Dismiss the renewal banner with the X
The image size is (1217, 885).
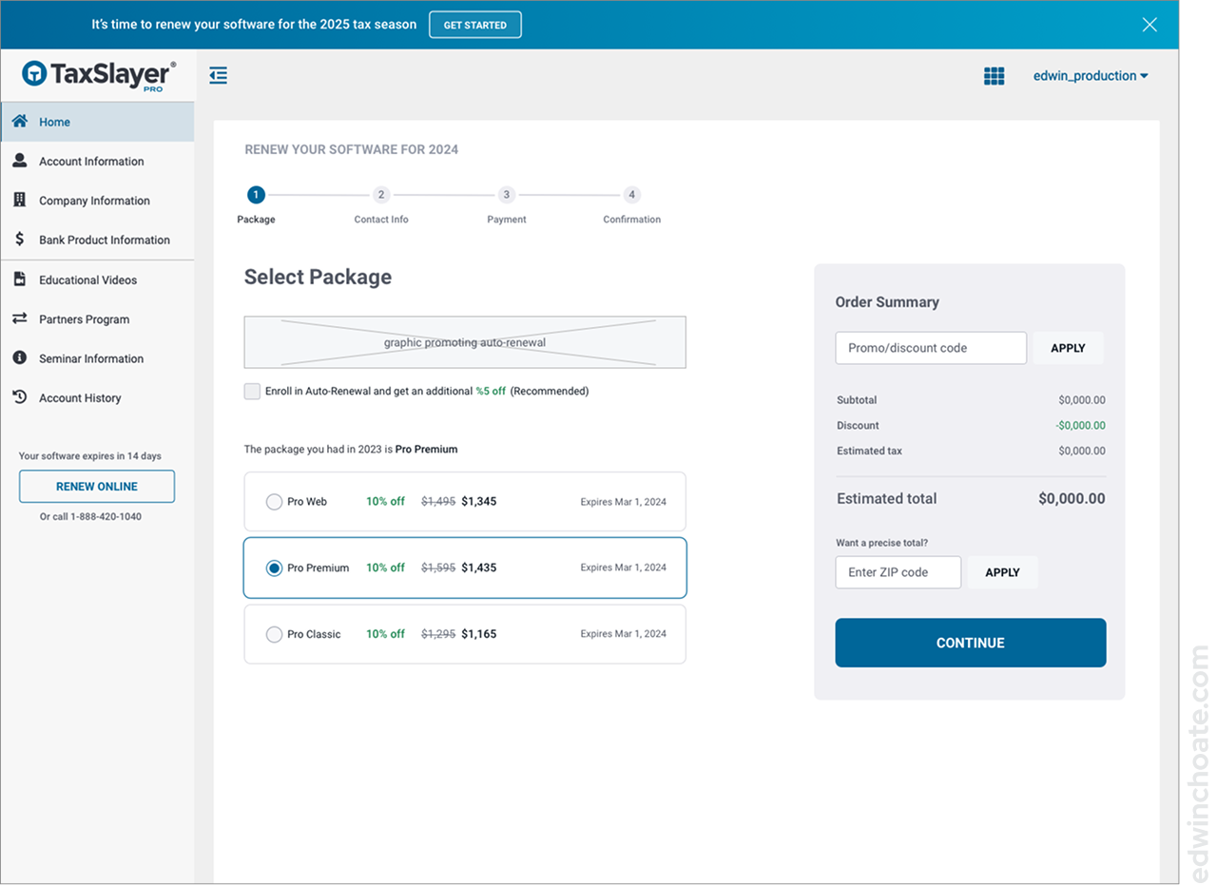(1149, 25)
